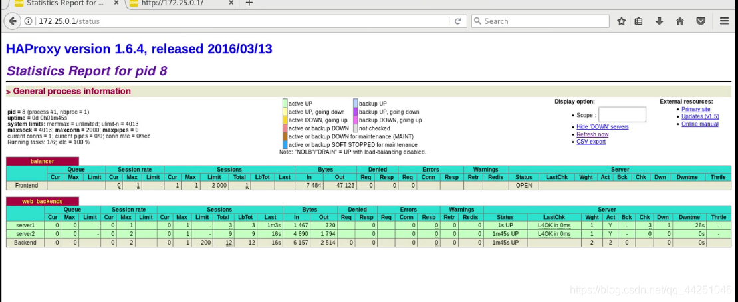Show bookmarks list icon
Image resolution: width=738 pixels, height=302 pixels.
(x=638, y=21)
